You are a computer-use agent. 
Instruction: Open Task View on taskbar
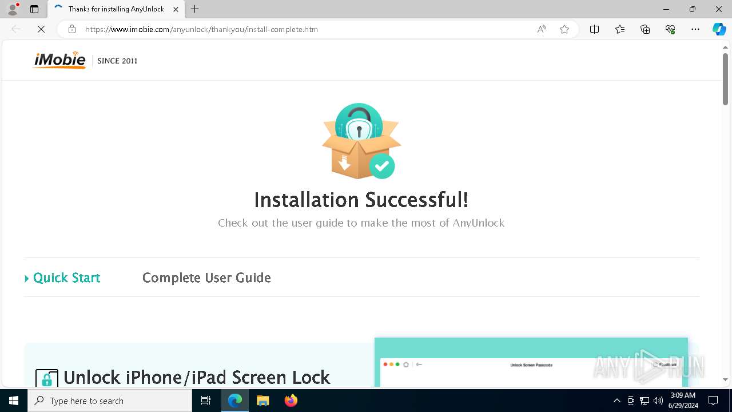[x=206, y=401]
